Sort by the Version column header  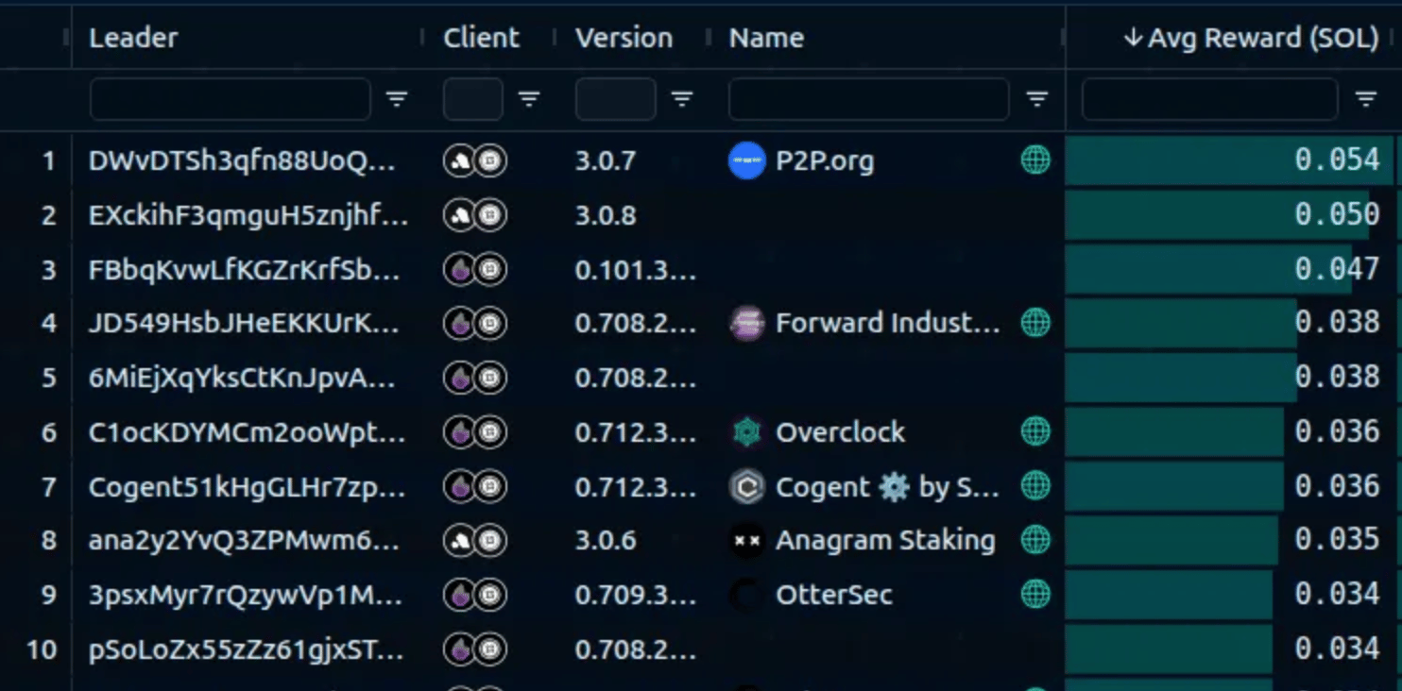pyautogui.click(x=624, y=38)
